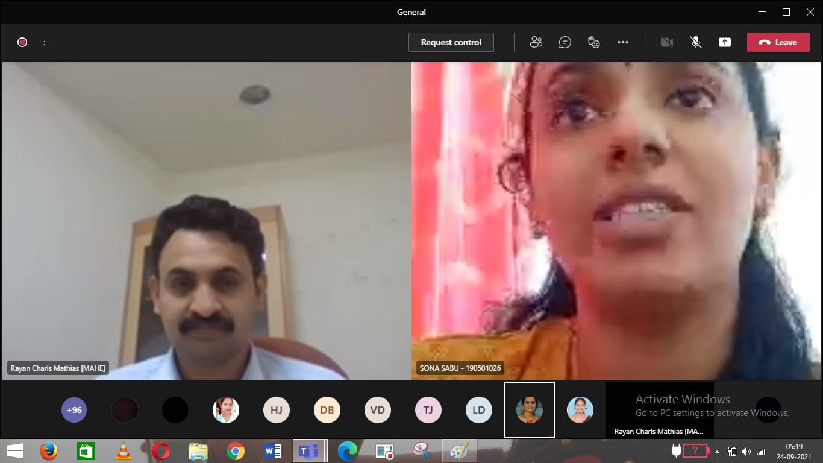Click Rayan Charls Mathias video tile
This screenshot has width=823, height=463.
206,221
